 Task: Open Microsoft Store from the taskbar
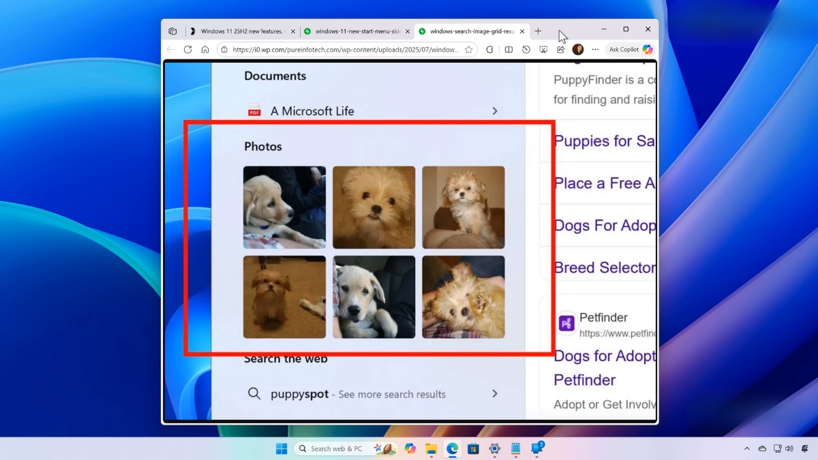click(473, 448)
